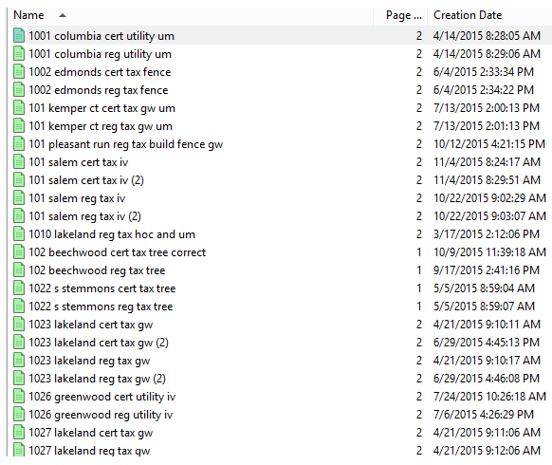Click the document icon of 101 pleasant run reg tax build fence gw
This screenshot has height=465, width=552.
[x=19, y=143]
